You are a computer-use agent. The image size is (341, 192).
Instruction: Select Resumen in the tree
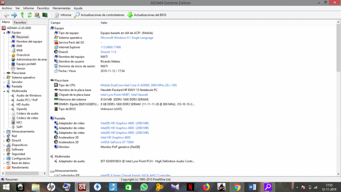(x=23, y=37)
